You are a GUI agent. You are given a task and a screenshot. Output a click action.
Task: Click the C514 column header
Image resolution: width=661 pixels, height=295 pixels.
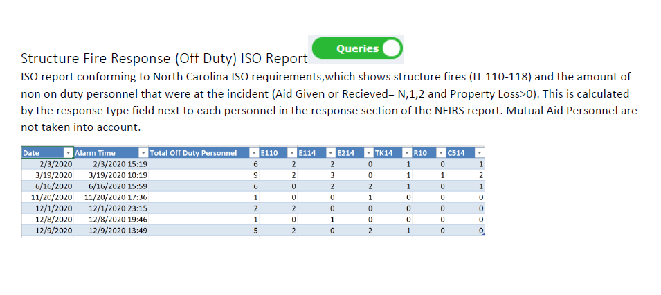pyautogui.click(x=465, y=153)
